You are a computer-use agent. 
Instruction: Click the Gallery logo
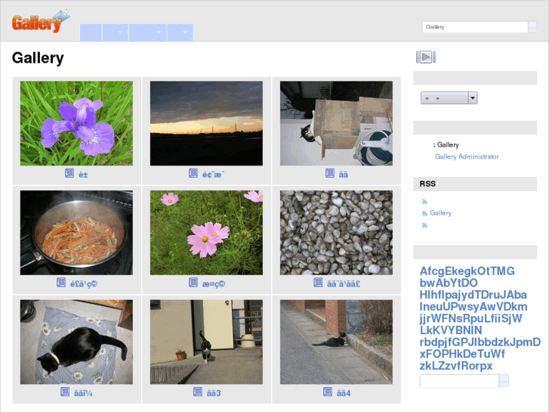click(x=40, y=22)
